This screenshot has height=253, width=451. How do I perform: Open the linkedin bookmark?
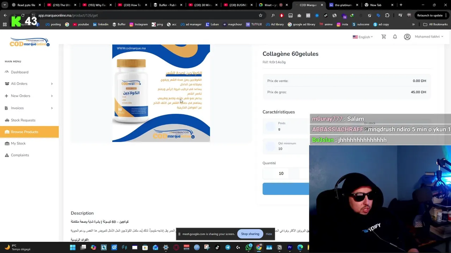100,24
